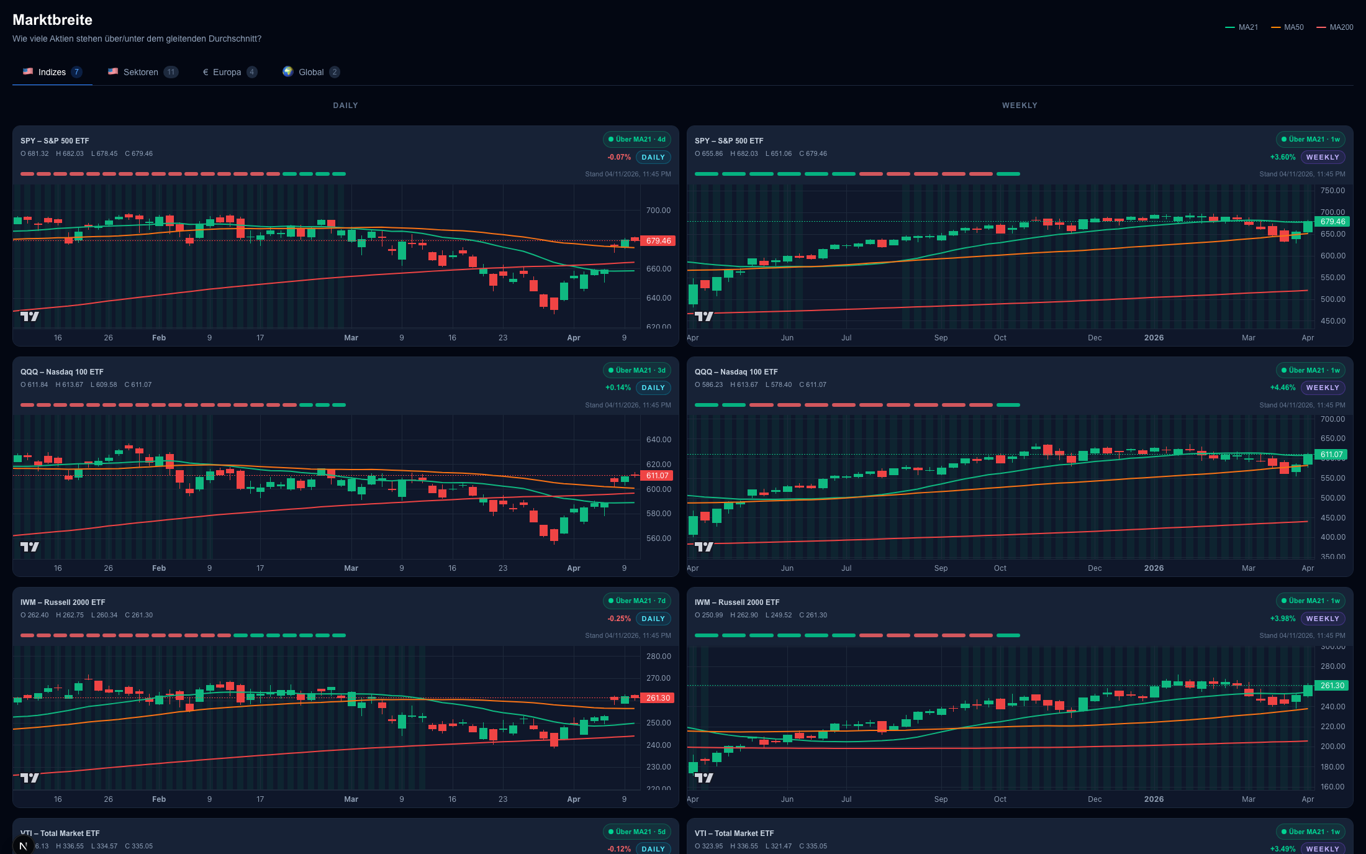Click 'O 586.23' open value on QQQ weekly
Image resolution: width=1366 pixels, height=854 pixels.
point(708,384)
